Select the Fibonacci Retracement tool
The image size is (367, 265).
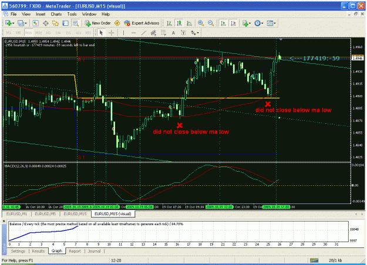tap(163, 33)
